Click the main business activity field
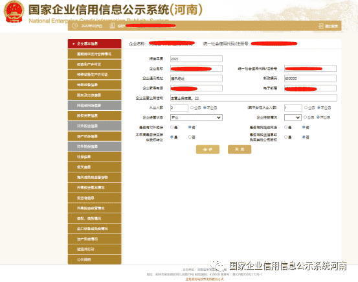The width and height of the screenshot is (358, 282). pos(253,98)
